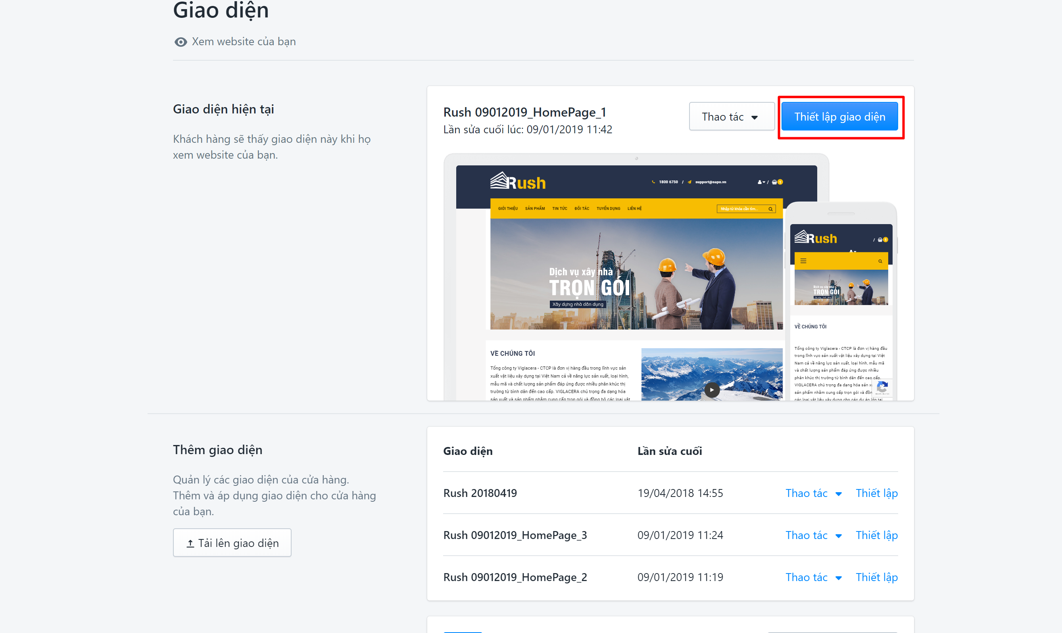The width and height of the screenshot is (1062, 633).
Task: Click the cart icon in desktop preview header
Action: tap(774, 182)
